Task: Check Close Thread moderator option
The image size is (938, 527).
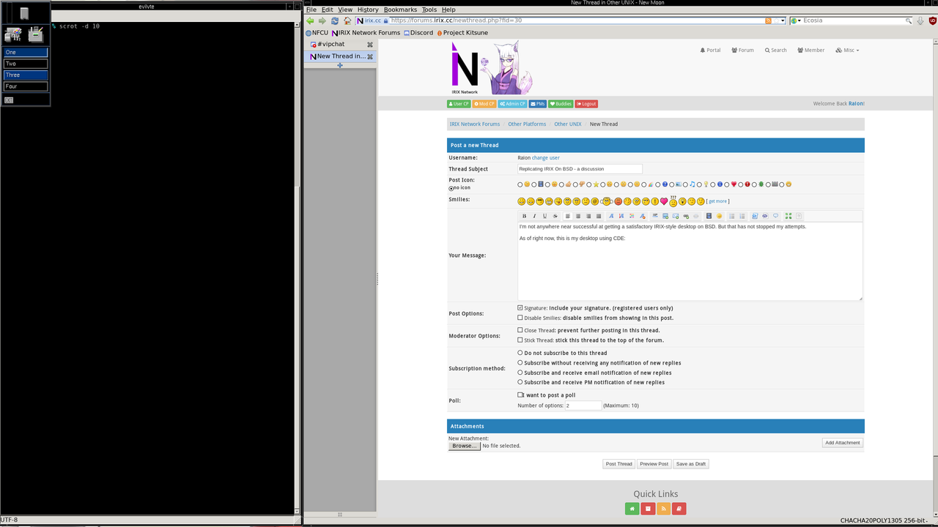Action: (520, 330)
